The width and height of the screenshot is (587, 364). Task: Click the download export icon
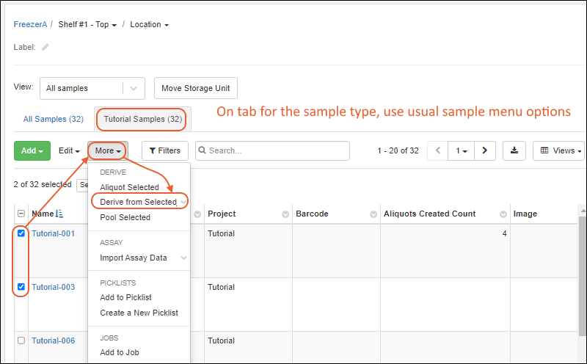click(514, 150)
